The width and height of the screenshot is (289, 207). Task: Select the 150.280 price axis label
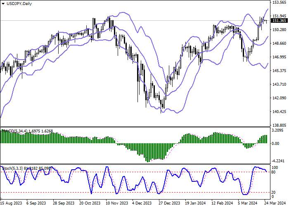[x=280, y=30]
